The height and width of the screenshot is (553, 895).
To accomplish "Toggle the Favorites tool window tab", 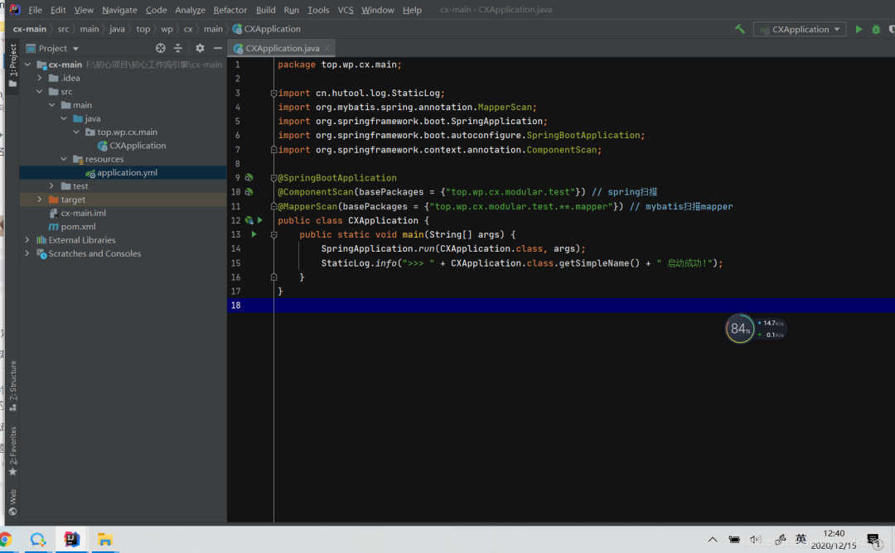I will 12,451.
